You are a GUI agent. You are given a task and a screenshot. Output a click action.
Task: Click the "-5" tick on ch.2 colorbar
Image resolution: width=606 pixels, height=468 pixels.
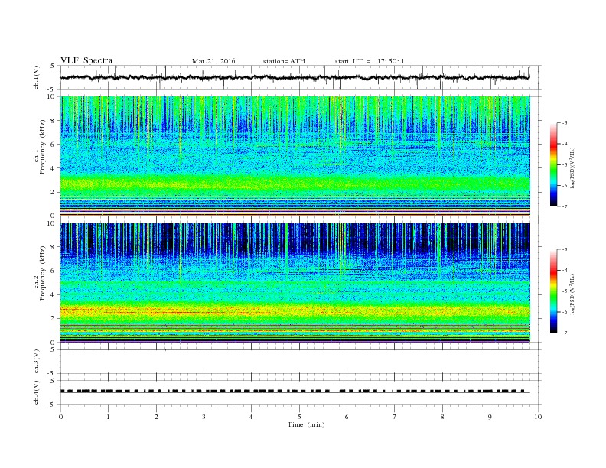pos(565,291)
